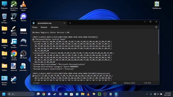Image resolution: width=173 pixels, height=97 pixels.
Task: Click the cursor position indicator in status bar
Action: pos(36,83)
